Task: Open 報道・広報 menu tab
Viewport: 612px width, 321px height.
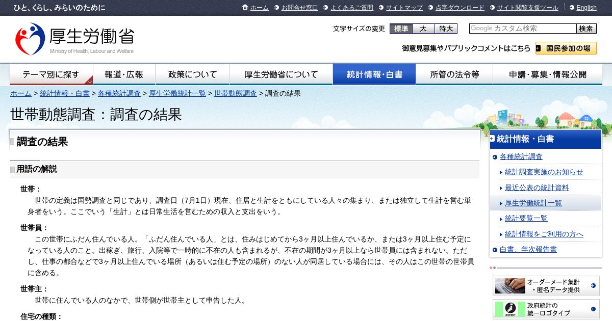Action: pos(124,74)
